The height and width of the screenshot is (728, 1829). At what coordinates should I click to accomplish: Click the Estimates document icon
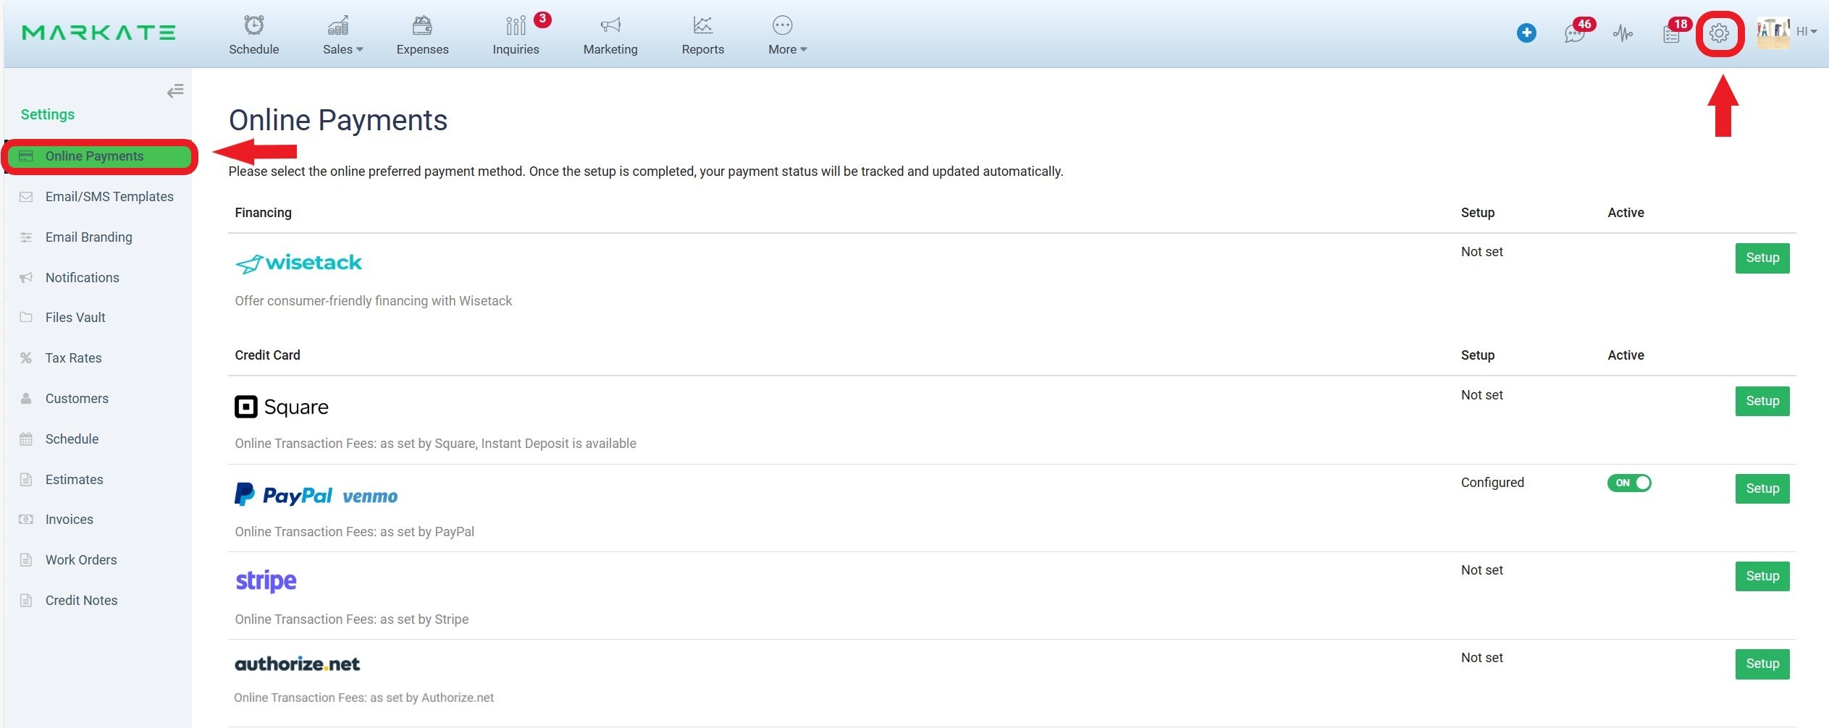coord(26,480)
